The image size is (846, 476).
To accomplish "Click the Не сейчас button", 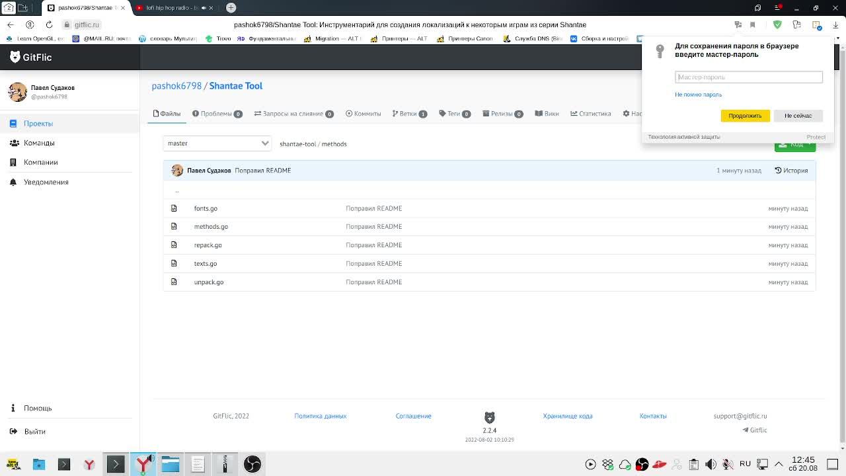I will [x=798, y=116].
